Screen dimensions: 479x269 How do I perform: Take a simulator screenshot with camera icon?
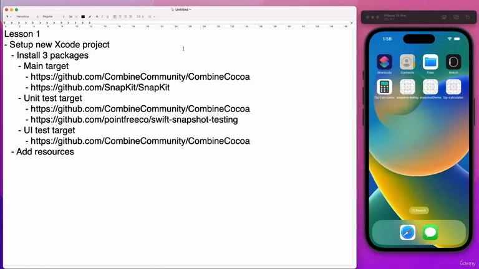(x=456, y=17)
